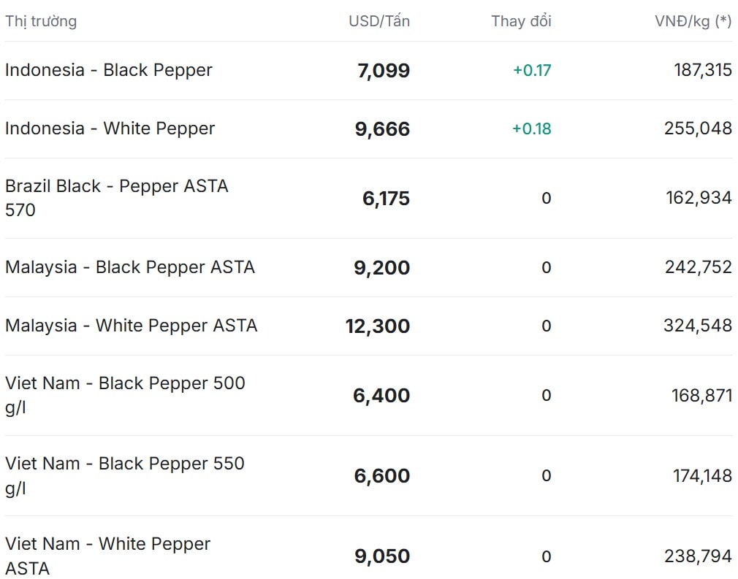Screen dimensions: 738x579
Task: Click the green +0.17 change value
Action: click(x=532, y=71)
